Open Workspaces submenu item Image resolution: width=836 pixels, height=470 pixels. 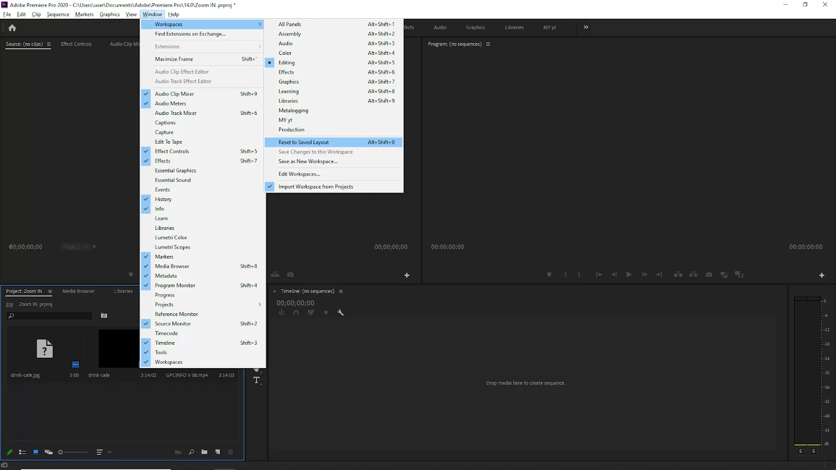click(x=203, y=25)
